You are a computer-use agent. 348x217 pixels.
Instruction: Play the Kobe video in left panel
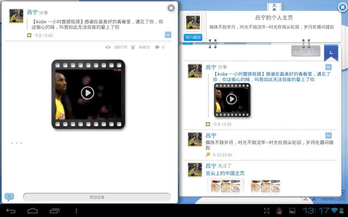(87, 93)
